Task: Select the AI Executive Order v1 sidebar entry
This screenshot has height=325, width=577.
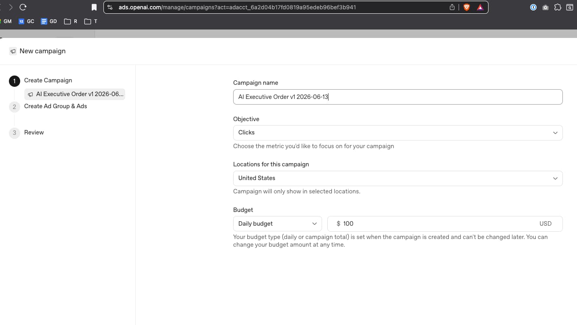Action: 75,94
